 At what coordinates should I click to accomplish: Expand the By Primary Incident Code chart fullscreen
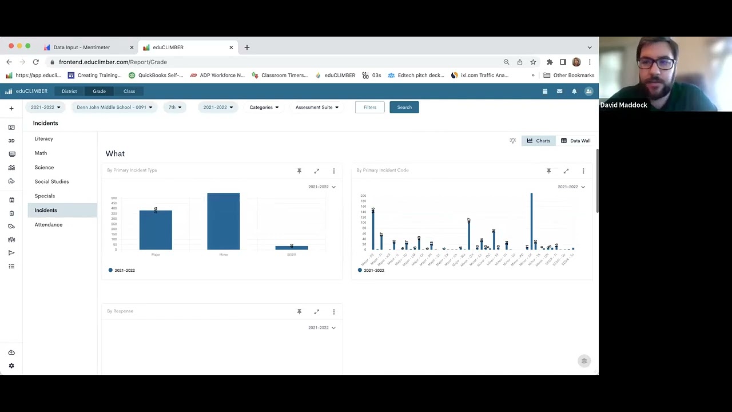(566, 171)
